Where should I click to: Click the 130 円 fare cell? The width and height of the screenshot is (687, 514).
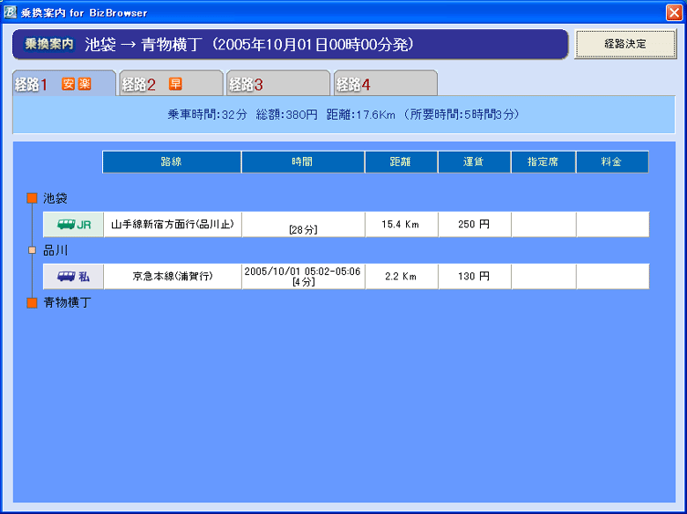(474, 276)
